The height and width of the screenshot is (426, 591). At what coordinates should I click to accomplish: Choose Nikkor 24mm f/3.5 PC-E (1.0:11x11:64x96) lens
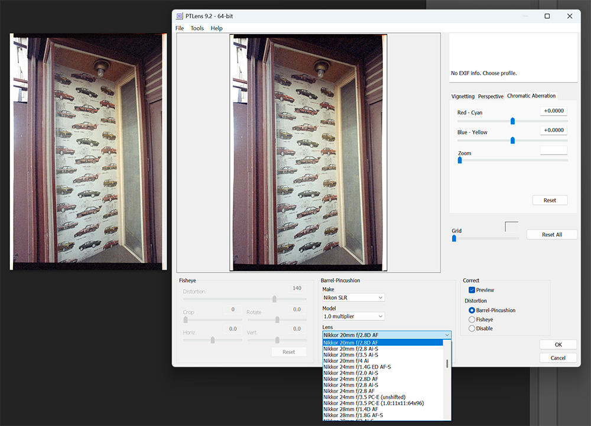pyautogui.click(x=382, y=403)
